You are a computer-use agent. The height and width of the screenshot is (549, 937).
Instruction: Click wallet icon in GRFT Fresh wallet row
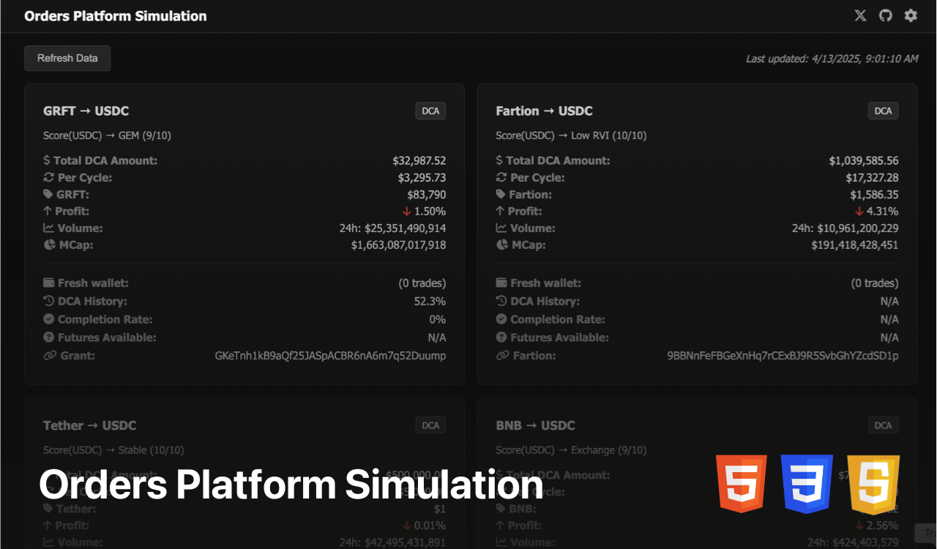pyautogui.click(x=49, y=283)
